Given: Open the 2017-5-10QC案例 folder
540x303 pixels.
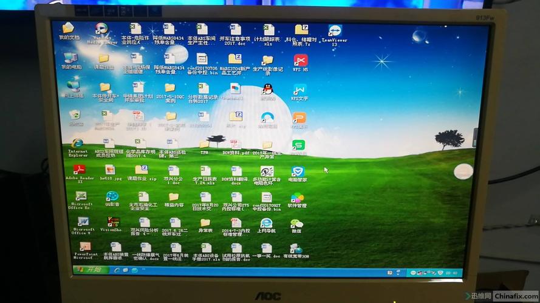Looking at the screenshot, I should pyautogui.click(x=170, y=88).
